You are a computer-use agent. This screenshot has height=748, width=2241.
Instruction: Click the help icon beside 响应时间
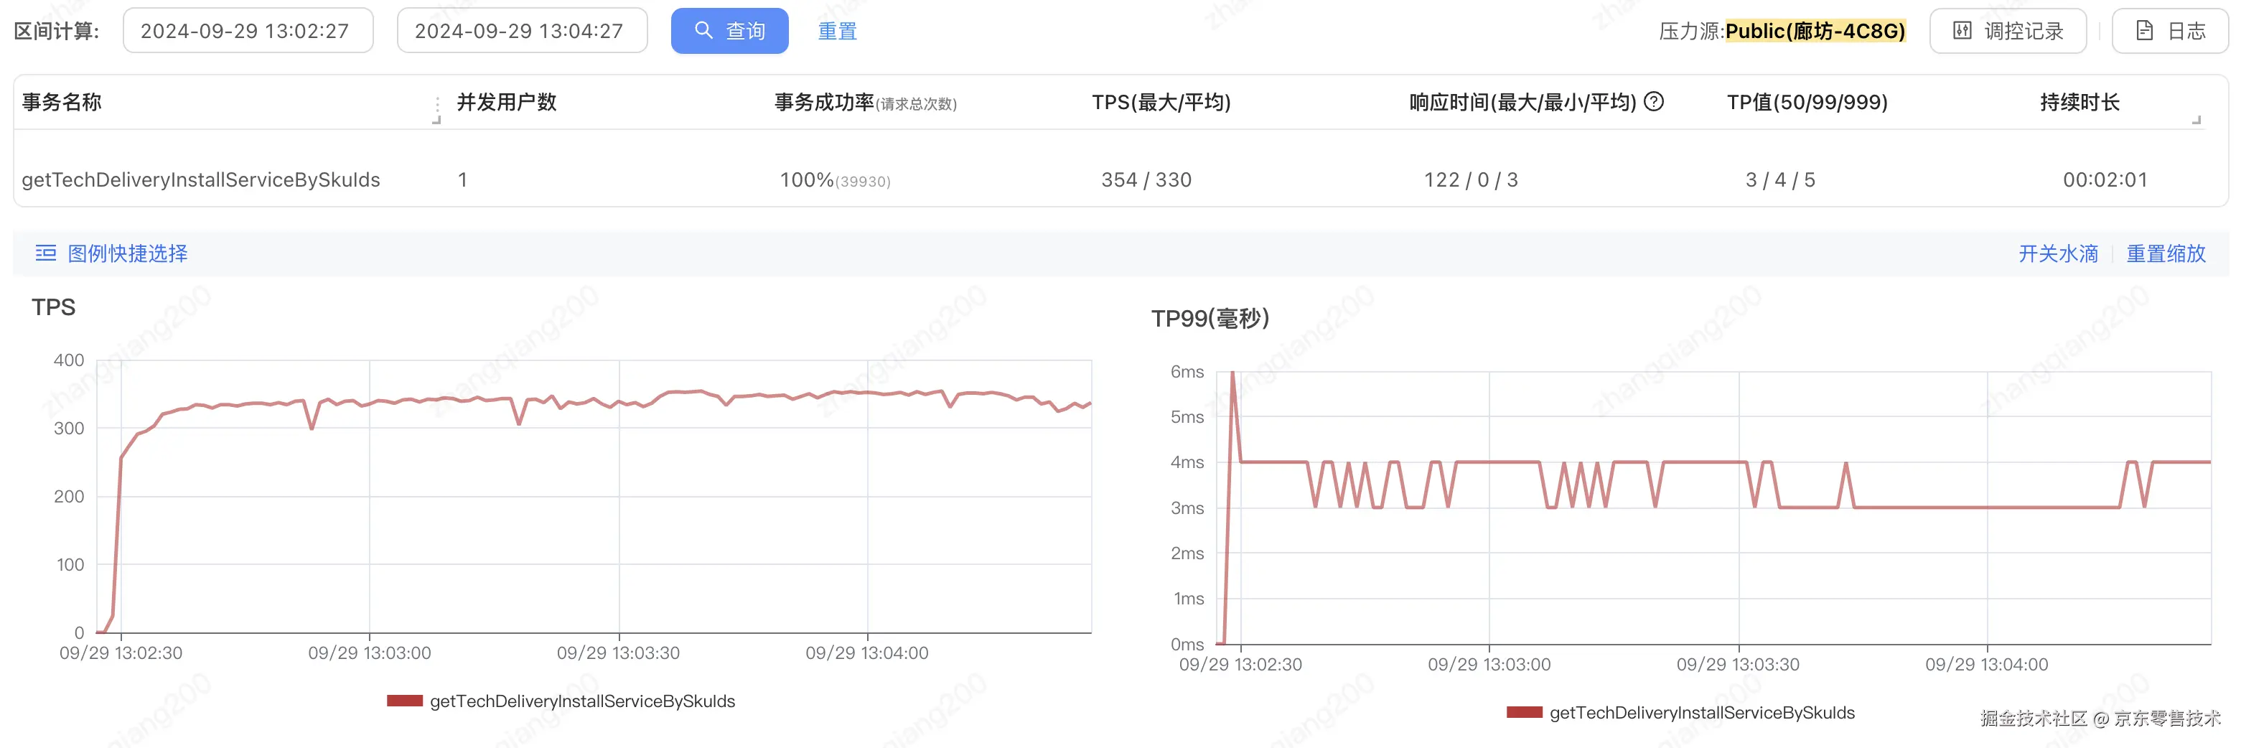[1654, 102]
